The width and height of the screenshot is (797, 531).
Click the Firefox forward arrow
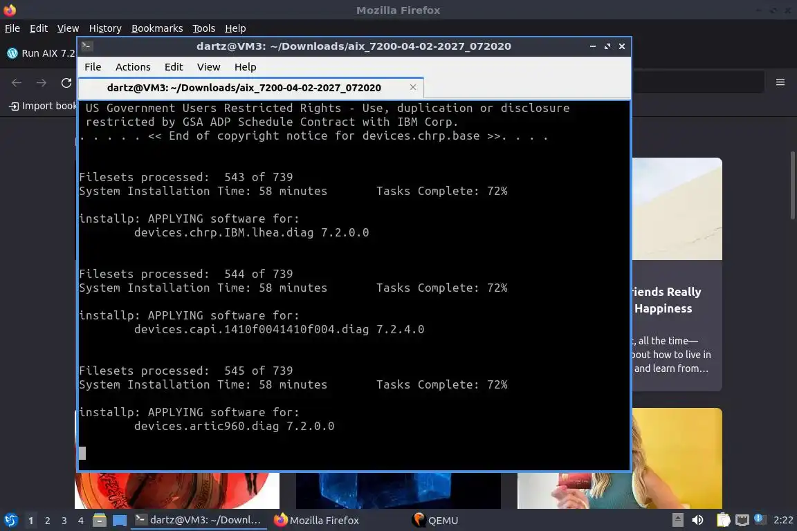click(x=42, y=83)
